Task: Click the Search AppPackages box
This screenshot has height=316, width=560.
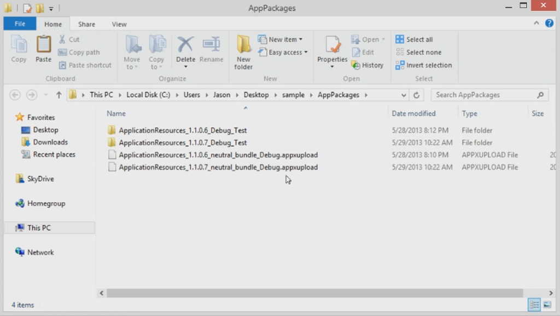Action: pos(489,95)
